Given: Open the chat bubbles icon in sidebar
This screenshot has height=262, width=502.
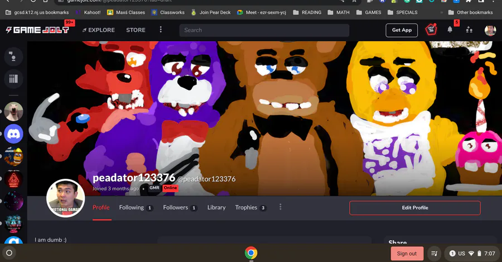Looking at the screenshot, I should (x=13, y=56).
